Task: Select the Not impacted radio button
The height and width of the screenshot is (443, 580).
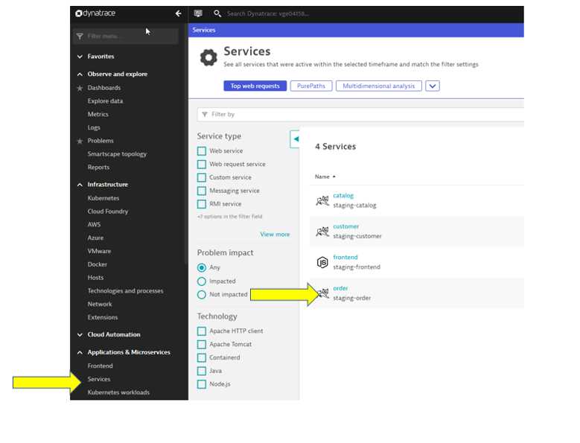Action: tap(202, 295)
